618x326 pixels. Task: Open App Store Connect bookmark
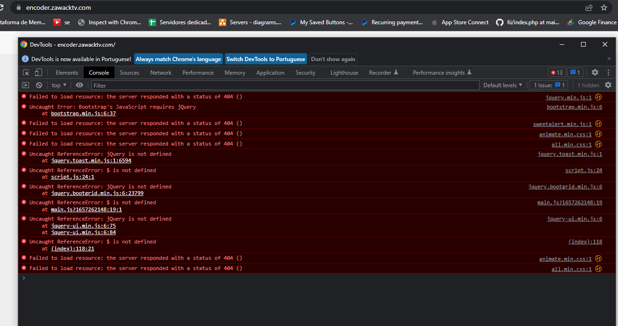pos(460,22)
